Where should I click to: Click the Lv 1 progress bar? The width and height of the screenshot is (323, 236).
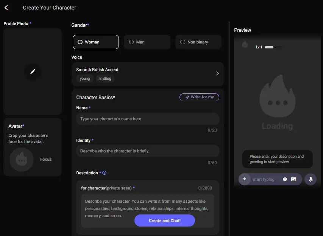(272, 47)
